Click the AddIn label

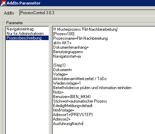9,13
